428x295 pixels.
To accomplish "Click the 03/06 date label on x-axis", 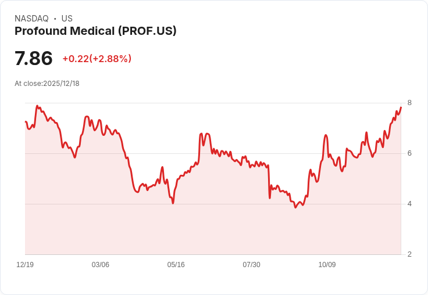I will click(100, 265).
